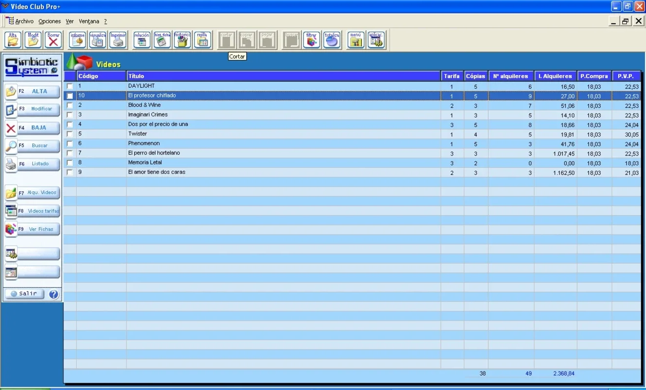This screenshot has width=646, height=390.
Task: Click the F2 ALTA sidebar button
Action: (33, 92)
